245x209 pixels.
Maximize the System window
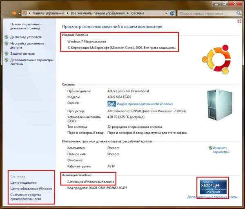(x=224, y=3)
